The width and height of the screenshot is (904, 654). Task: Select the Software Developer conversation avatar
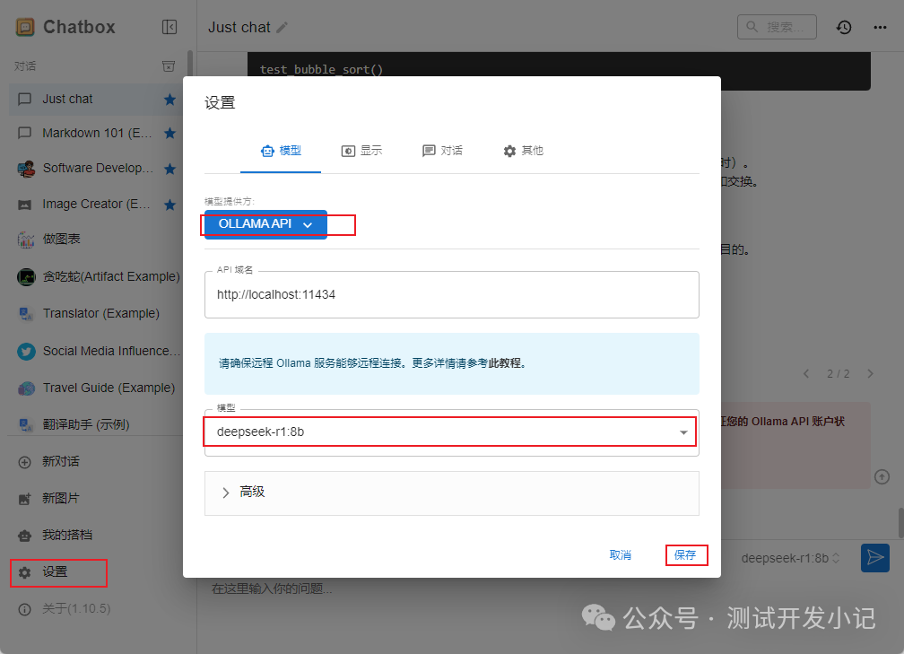[26, 169]
